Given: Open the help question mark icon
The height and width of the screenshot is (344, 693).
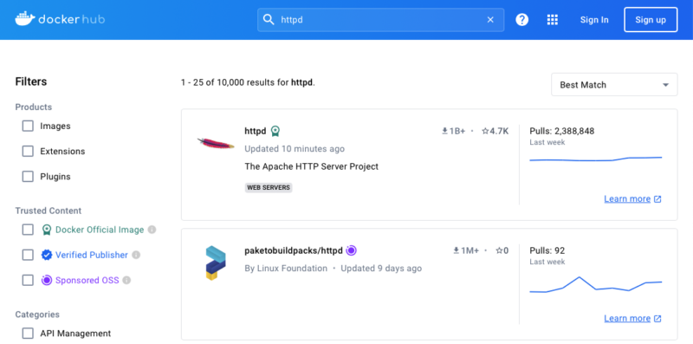Looking at the screenshot, I should pyautogui.click(x=522, y=19).
